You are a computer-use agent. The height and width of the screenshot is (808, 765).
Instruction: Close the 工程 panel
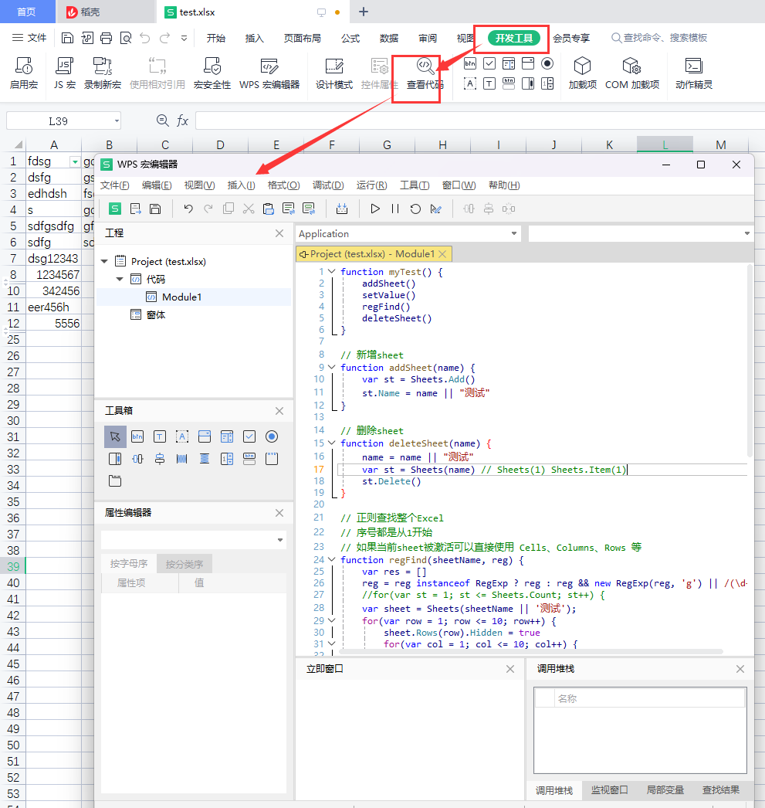(x=279, y=233)
